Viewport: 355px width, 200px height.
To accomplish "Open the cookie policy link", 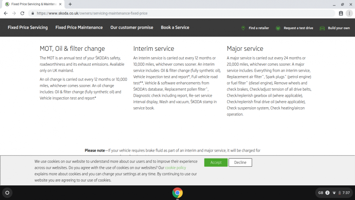I will pyautogui.click(x=175, y=168).
